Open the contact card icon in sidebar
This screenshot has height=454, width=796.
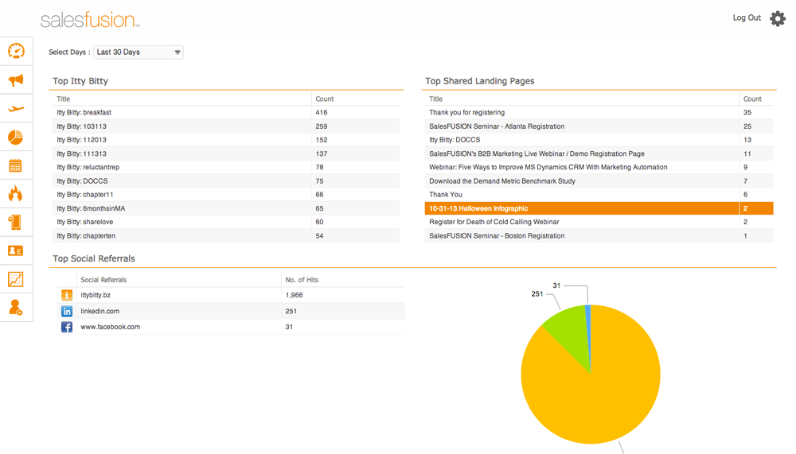point(16,250)
